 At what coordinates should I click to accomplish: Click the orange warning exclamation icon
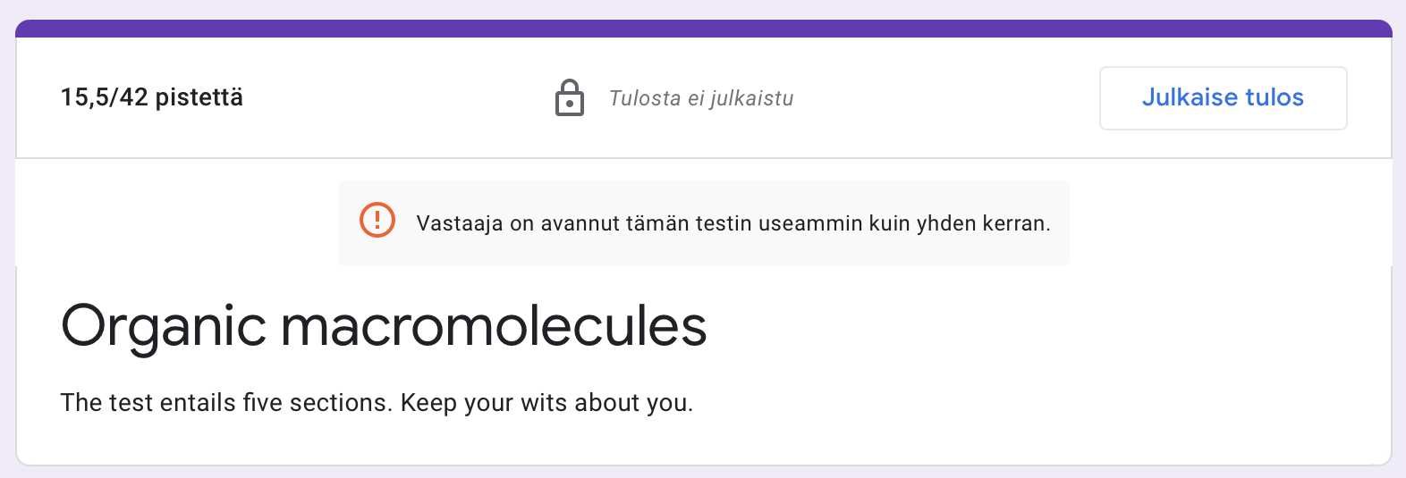[x=377, y=220]
